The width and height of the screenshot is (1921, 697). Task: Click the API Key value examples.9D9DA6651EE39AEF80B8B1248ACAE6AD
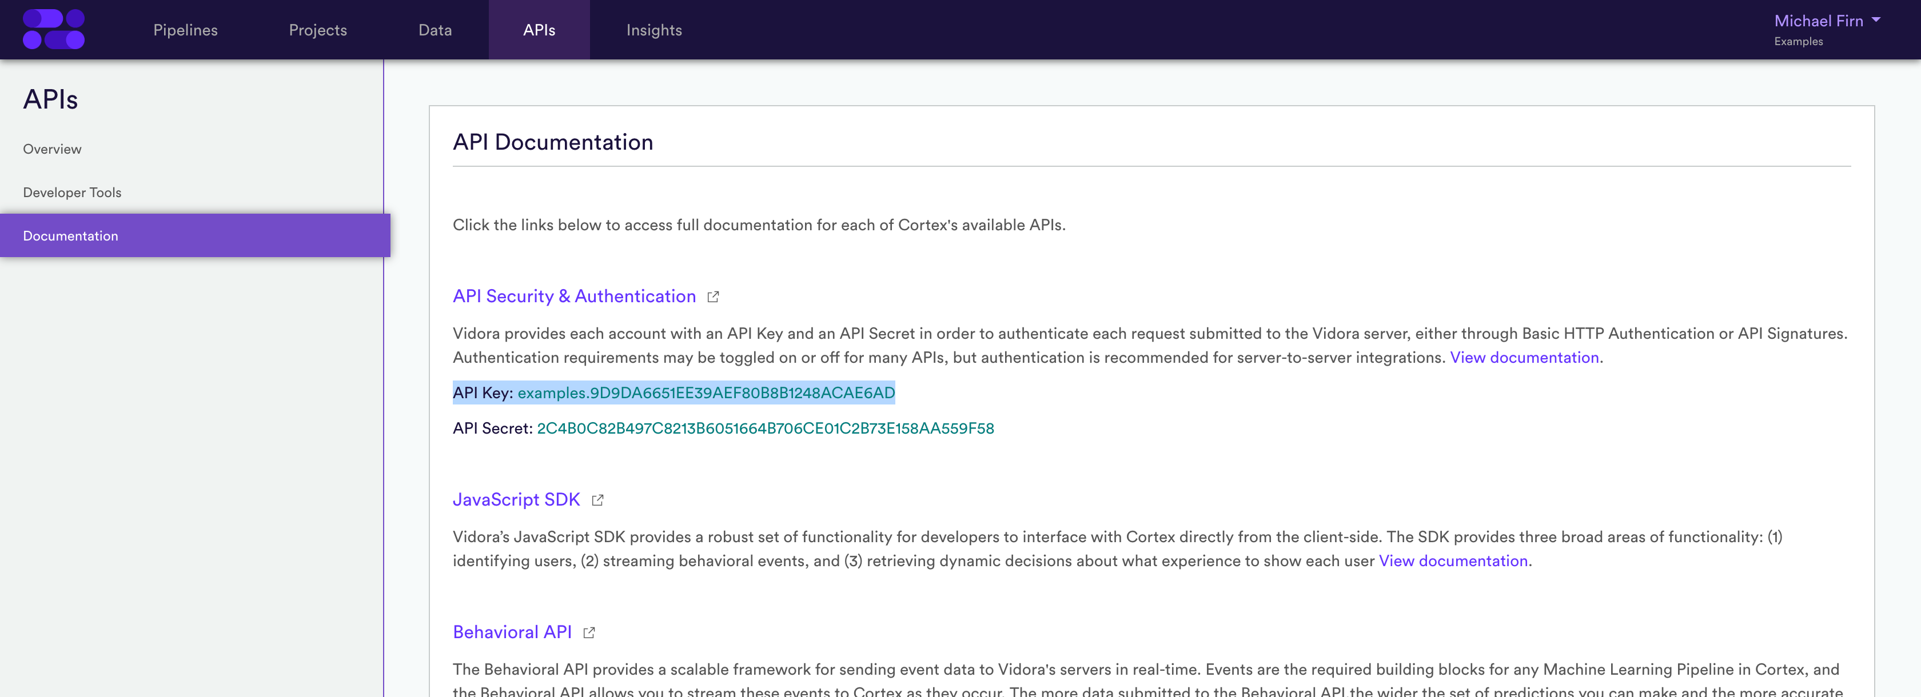tap(706, 393)
